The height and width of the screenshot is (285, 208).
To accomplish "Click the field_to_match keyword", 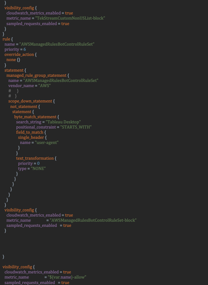I will click(x=30, y=132).
